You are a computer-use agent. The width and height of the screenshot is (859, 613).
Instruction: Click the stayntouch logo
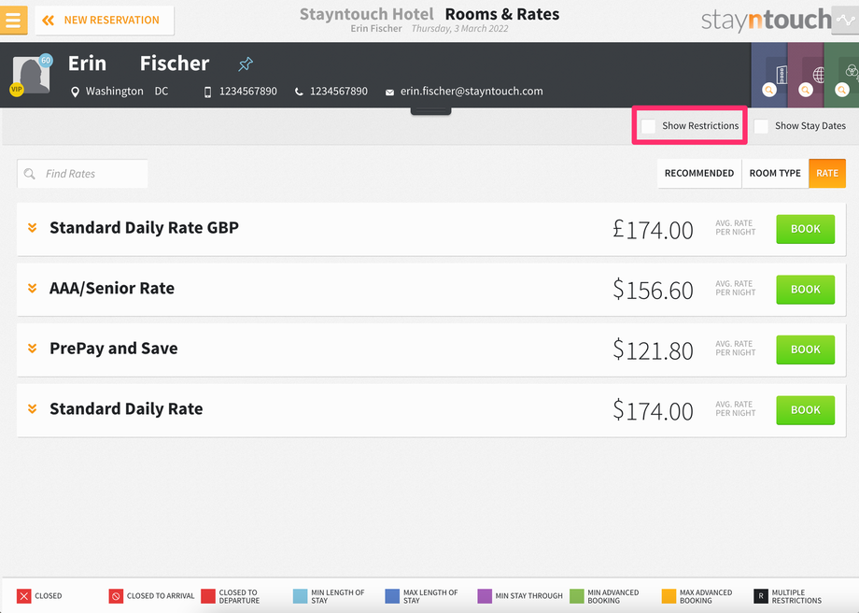pos(766,21)
